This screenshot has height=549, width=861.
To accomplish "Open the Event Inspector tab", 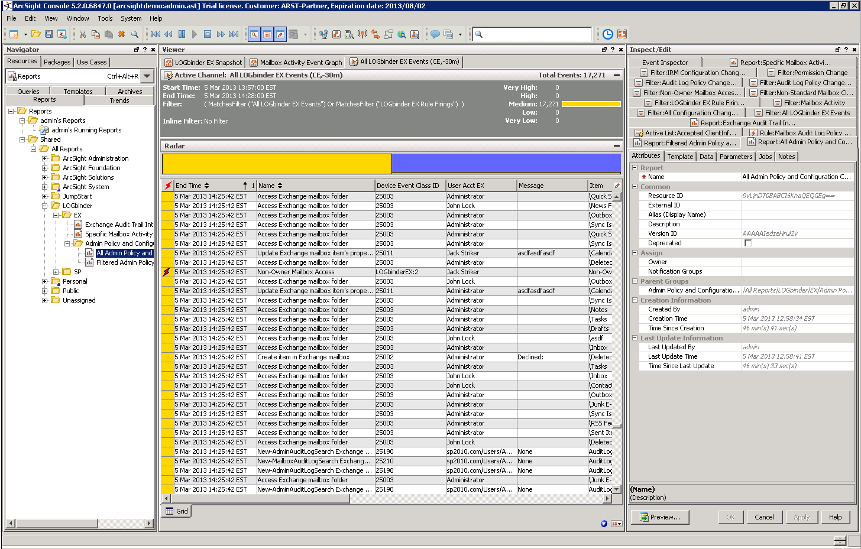I will [665, 63].
